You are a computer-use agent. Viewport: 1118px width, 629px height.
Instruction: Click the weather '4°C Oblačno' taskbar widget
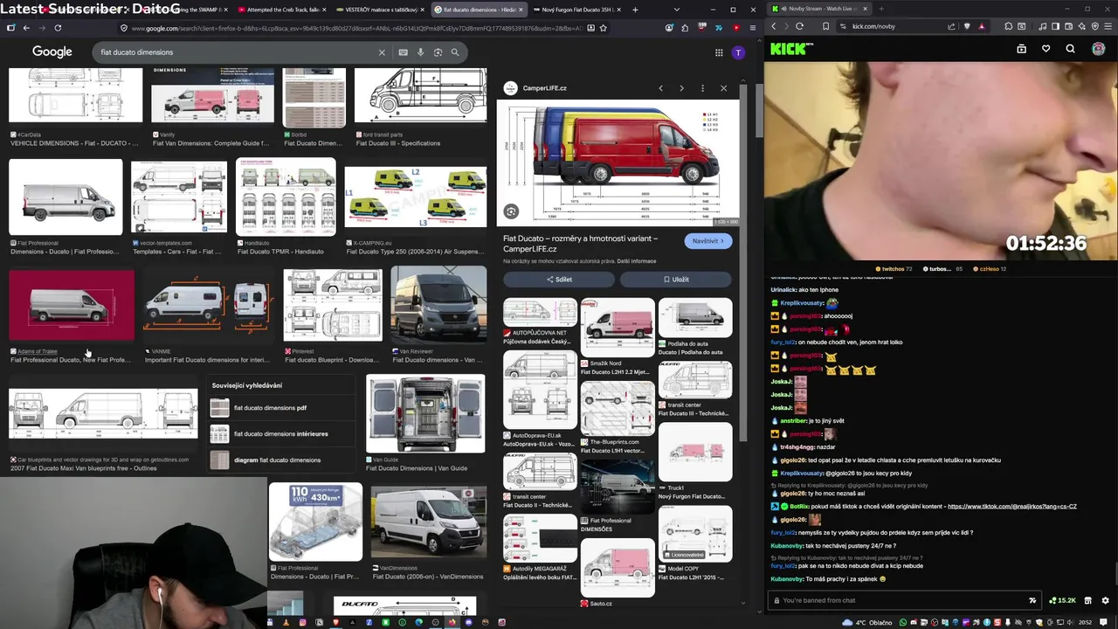coord(866,622)
